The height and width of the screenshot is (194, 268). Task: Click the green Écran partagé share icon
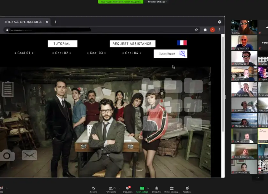[142, 188]
